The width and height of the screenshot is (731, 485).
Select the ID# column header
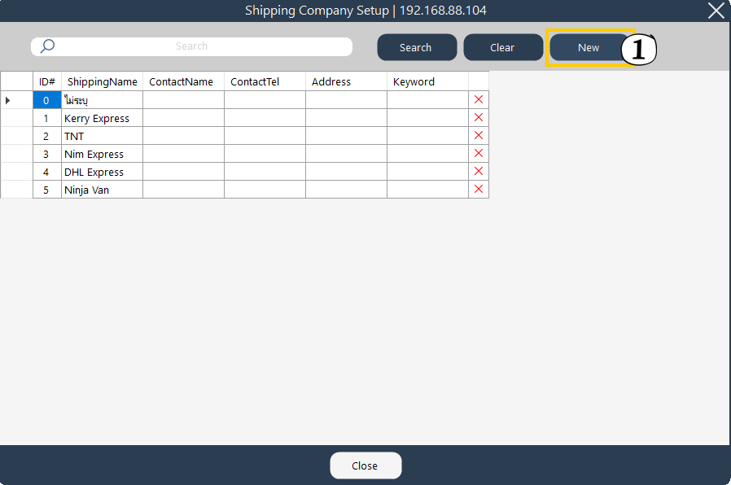[x=47, y=81]
